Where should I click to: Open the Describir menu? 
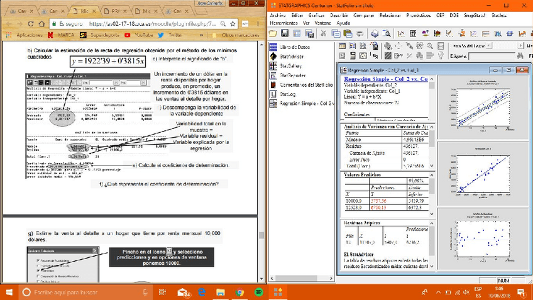click(x=339, y=15)
